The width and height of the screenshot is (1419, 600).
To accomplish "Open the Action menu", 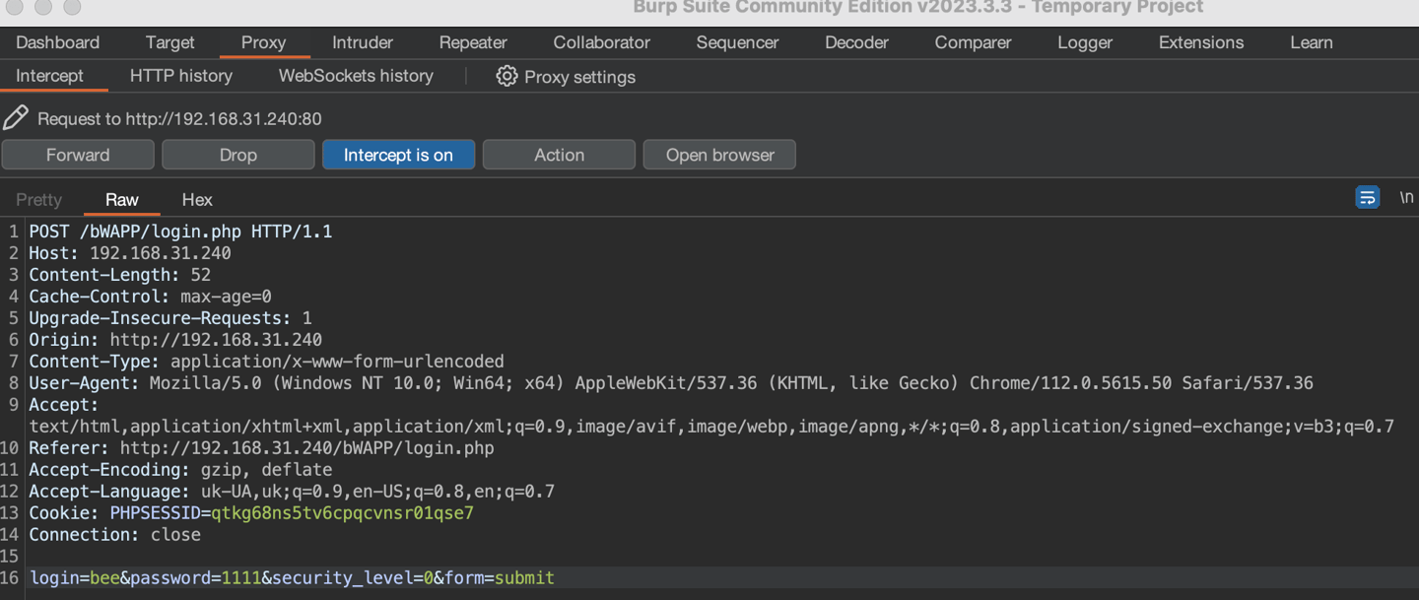I will 559,155.
